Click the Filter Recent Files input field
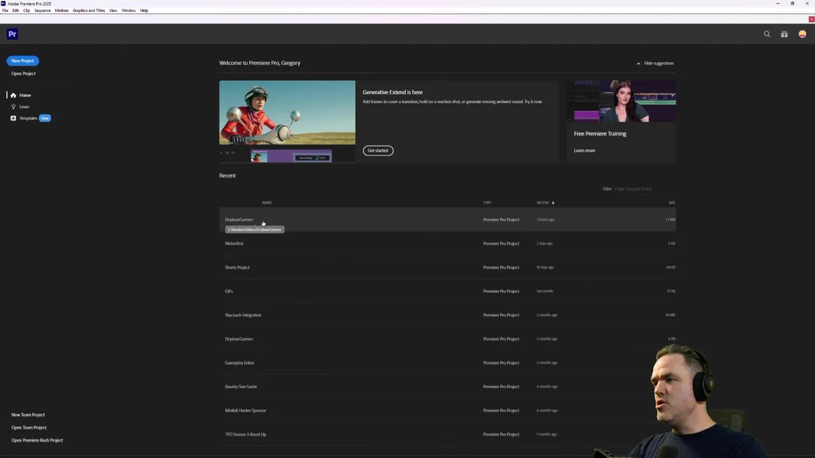815x458 pixels. tap(644, 189)
